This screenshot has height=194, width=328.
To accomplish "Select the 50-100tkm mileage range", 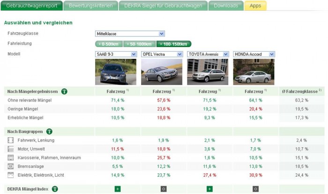I will pyautogui.click(x=139, y=44).
